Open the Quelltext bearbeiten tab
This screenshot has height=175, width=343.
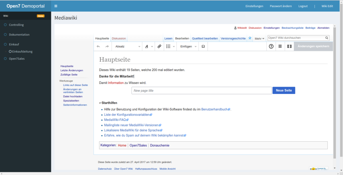point(205,38)
